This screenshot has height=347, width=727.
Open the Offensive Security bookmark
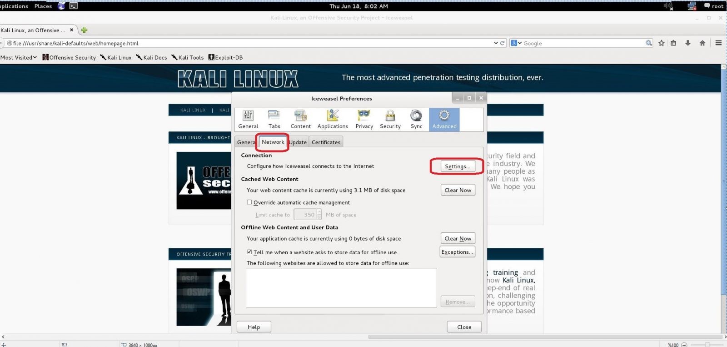tap(69, 57)
